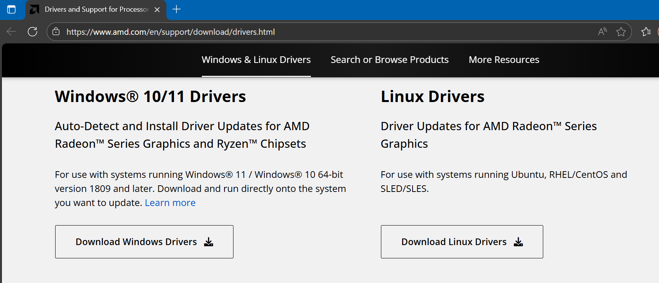Open Search or Browse Products section
The width and height of the screenshot is (659, 283).
coord(390,60)
